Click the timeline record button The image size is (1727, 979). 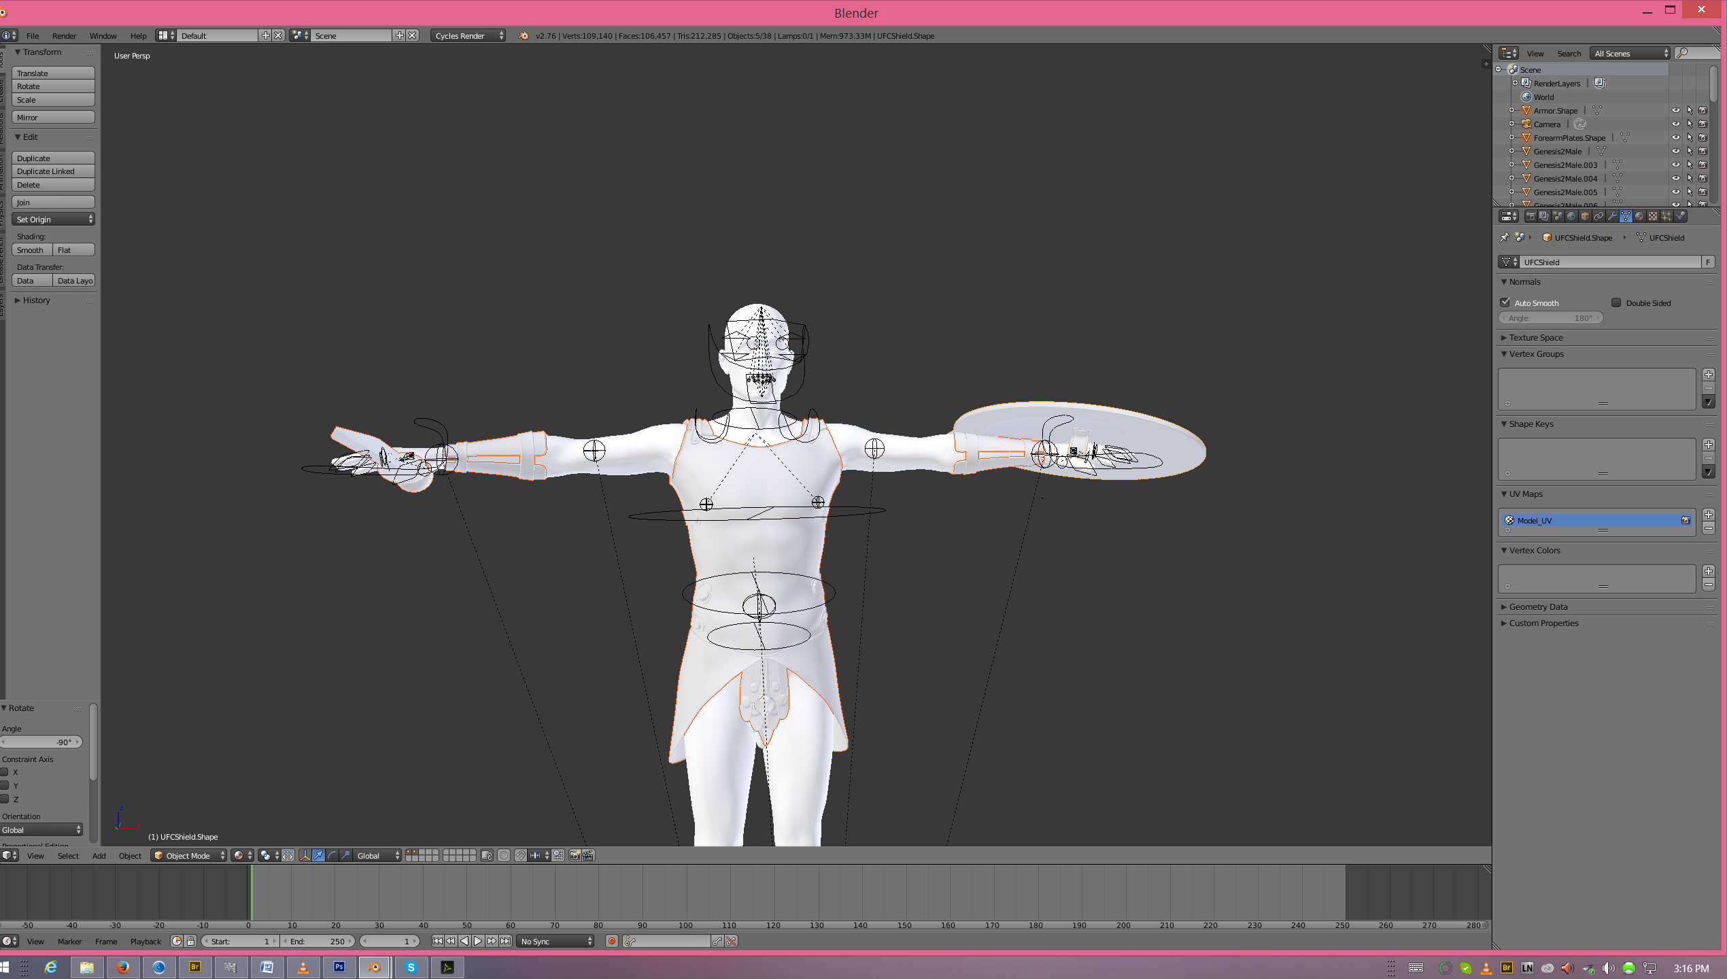pos(611,941)
